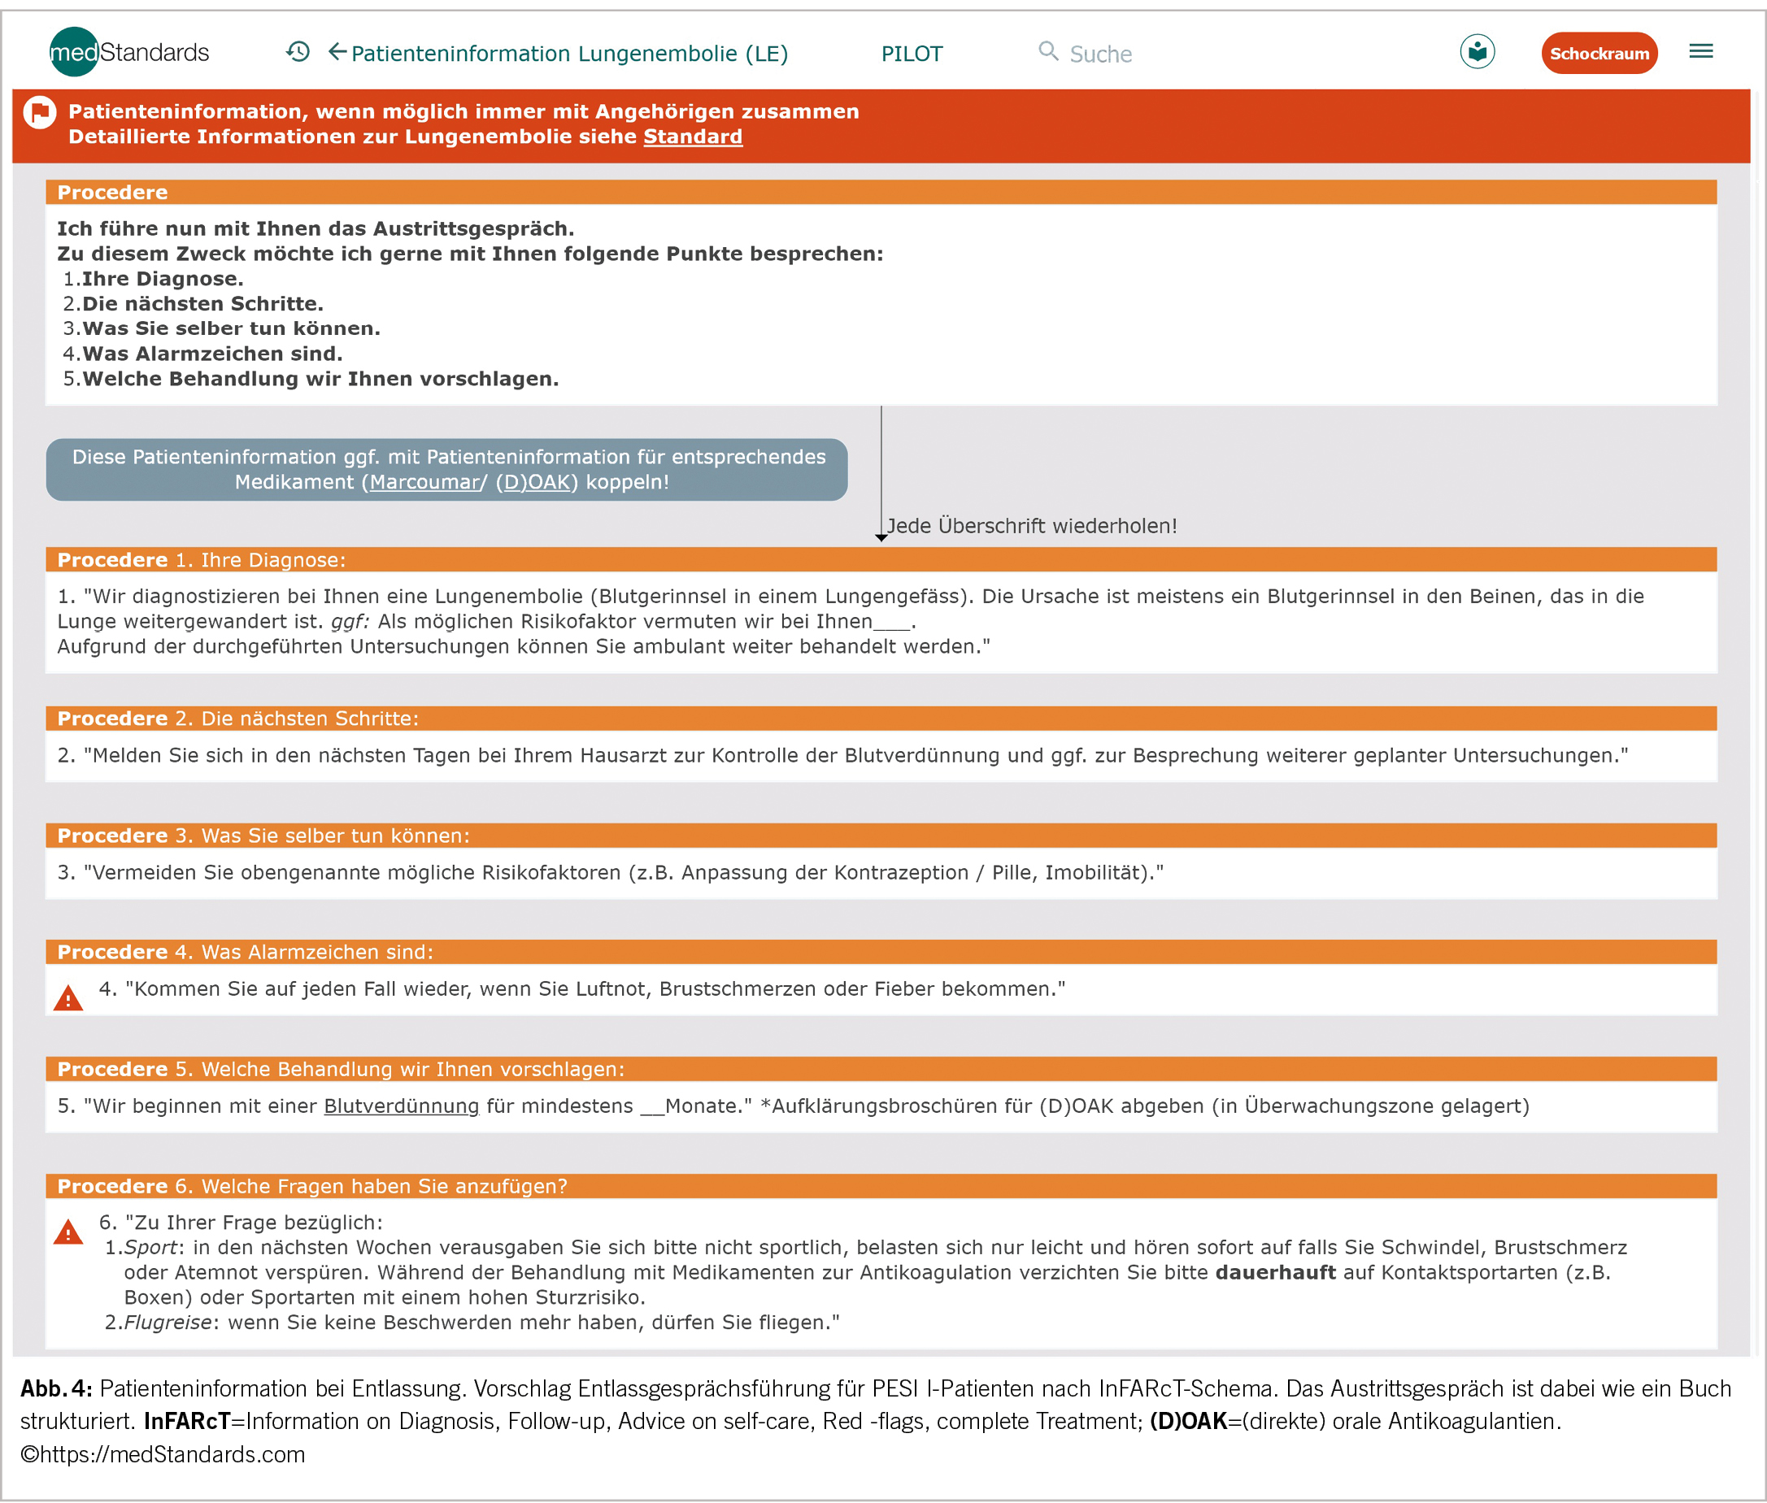This screenshot has width=1767, height=1503.
Task: Select the PILOT menu item
Action: tap(912, 54)
